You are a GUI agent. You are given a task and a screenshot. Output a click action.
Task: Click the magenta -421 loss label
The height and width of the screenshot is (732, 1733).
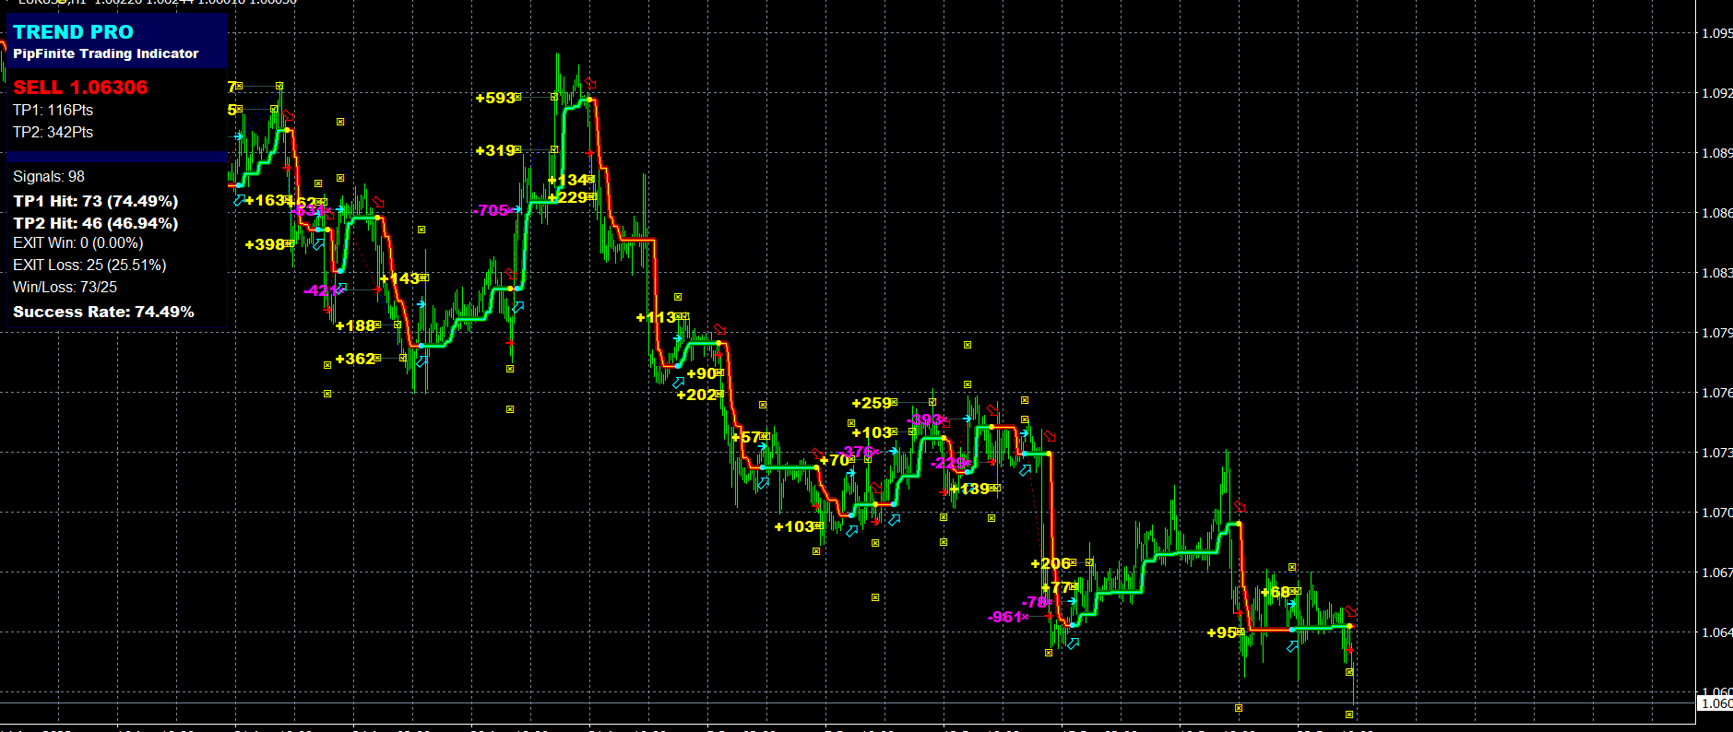click(321, 290)
